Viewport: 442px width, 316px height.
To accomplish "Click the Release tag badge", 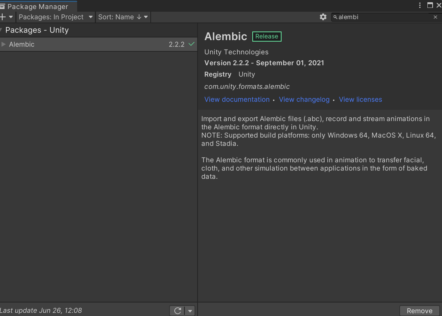I will [267, 36].
